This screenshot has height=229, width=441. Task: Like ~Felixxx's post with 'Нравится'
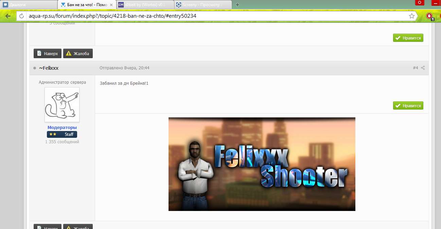coord(408,105)
